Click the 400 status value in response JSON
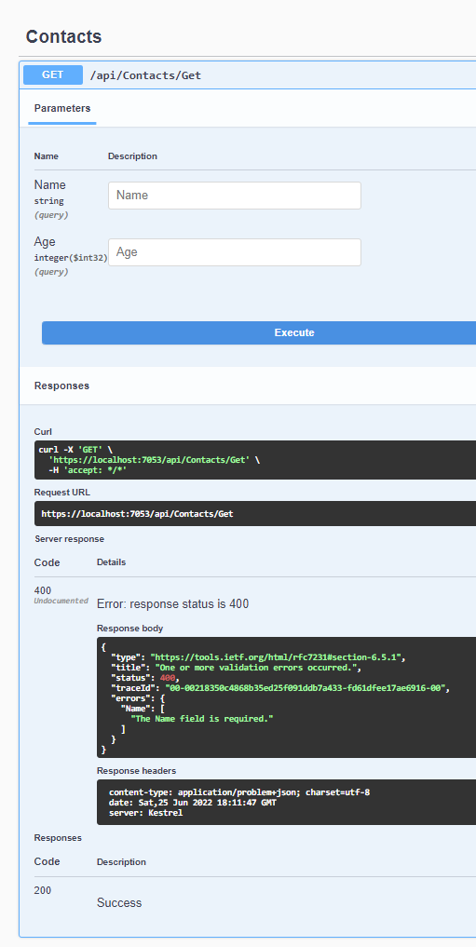The image size is (476, 947). pos(168,678)
